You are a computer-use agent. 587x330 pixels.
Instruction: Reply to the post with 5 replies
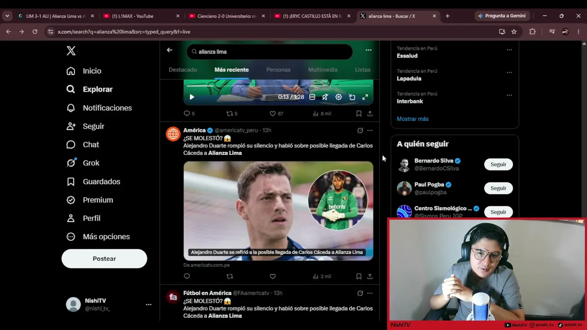[189, 114]
